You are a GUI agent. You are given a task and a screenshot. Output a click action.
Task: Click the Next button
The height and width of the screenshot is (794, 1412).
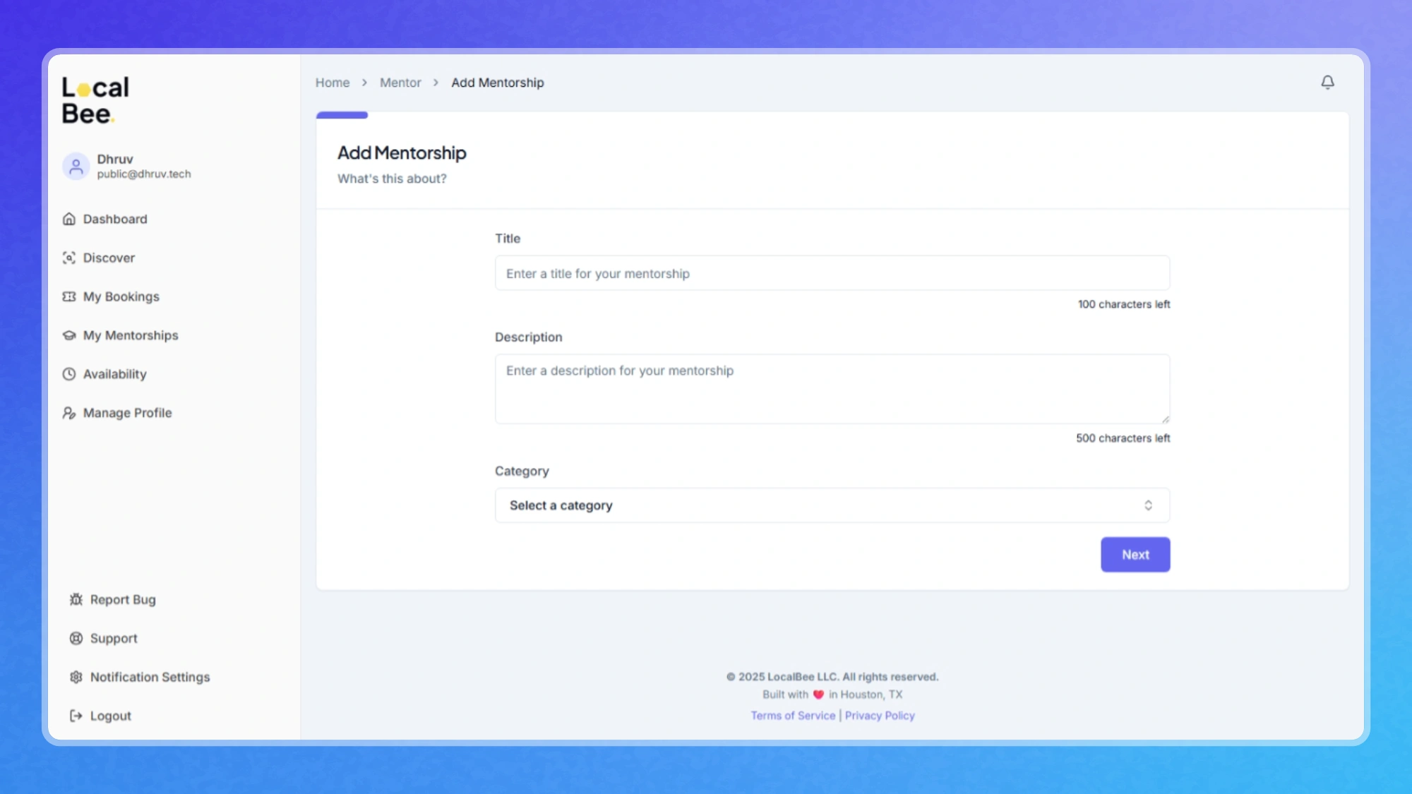(x=1135, y=555)
